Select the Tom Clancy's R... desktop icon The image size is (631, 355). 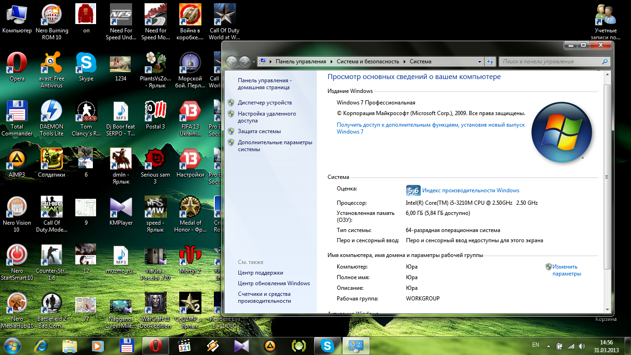tap(86, 118)
